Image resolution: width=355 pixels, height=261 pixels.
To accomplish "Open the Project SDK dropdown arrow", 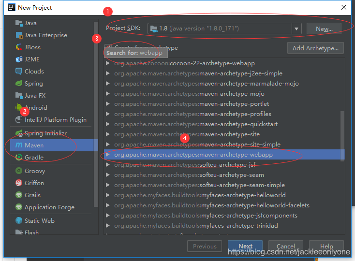I will 296,29.
